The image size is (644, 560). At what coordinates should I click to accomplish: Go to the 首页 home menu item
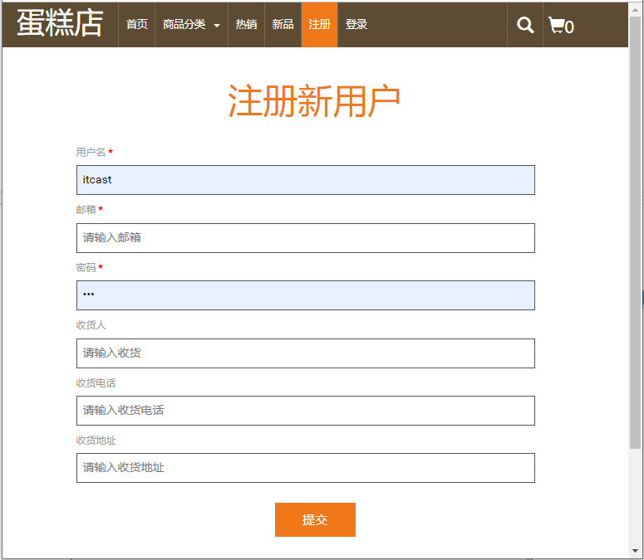click(137, 25)
